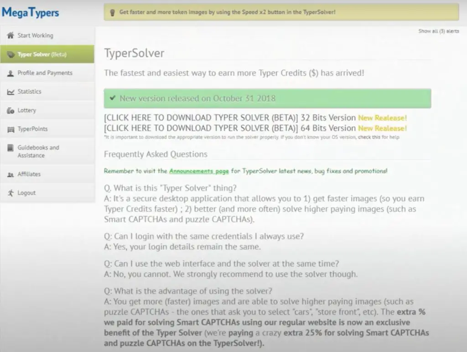Click question 'Can I login with the same credentials'
The width and height of the screenshot is (467, 352).
click(204, 236)
